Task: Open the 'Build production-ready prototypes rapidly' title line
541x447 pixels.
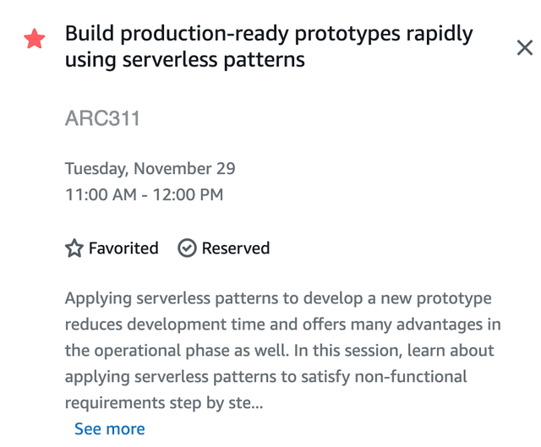Action: pyautogui.click(x=269, y=35)
